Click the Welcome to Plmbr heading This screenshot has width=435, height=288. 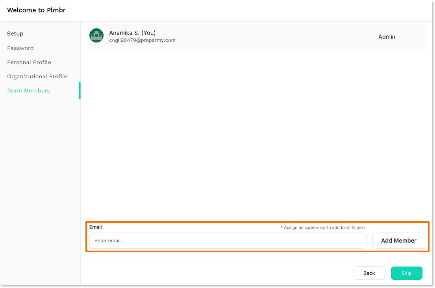36,10
